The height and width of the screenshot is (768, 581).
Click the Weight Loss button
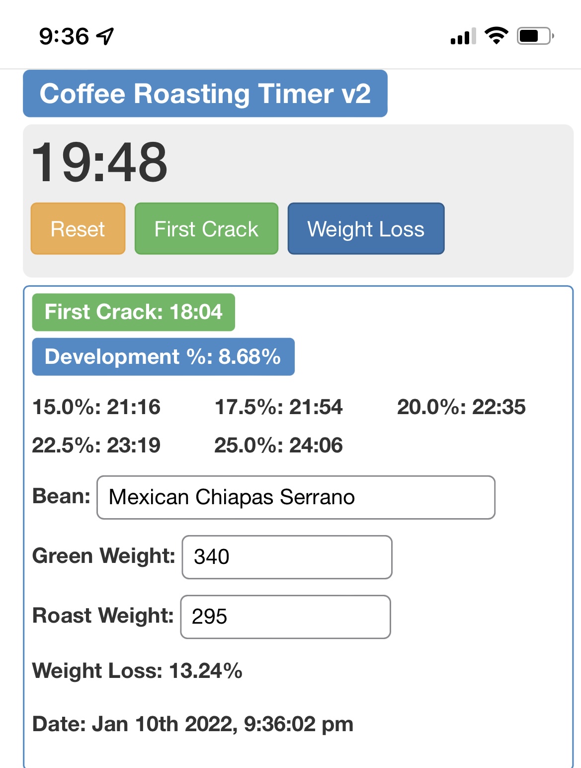pyautogui.click(x=366, y=228)
